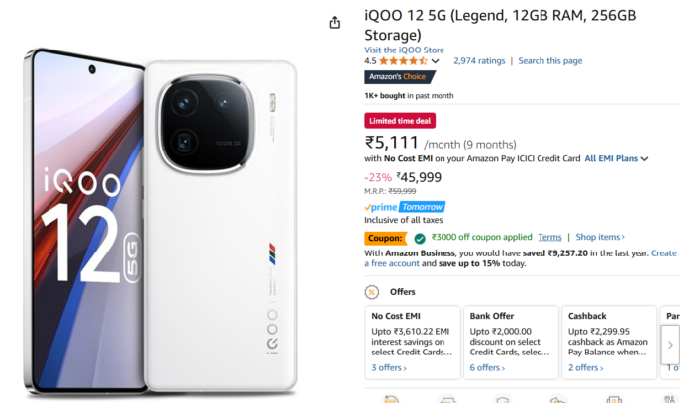Visit the iQOO Store link

click(404, 50)
